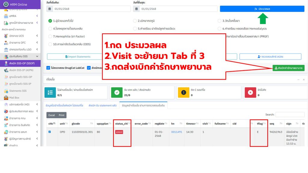This screenshot has width=308, height=173.
Task: Click the calendar icon beside the end date
Action: click(137, 9)
